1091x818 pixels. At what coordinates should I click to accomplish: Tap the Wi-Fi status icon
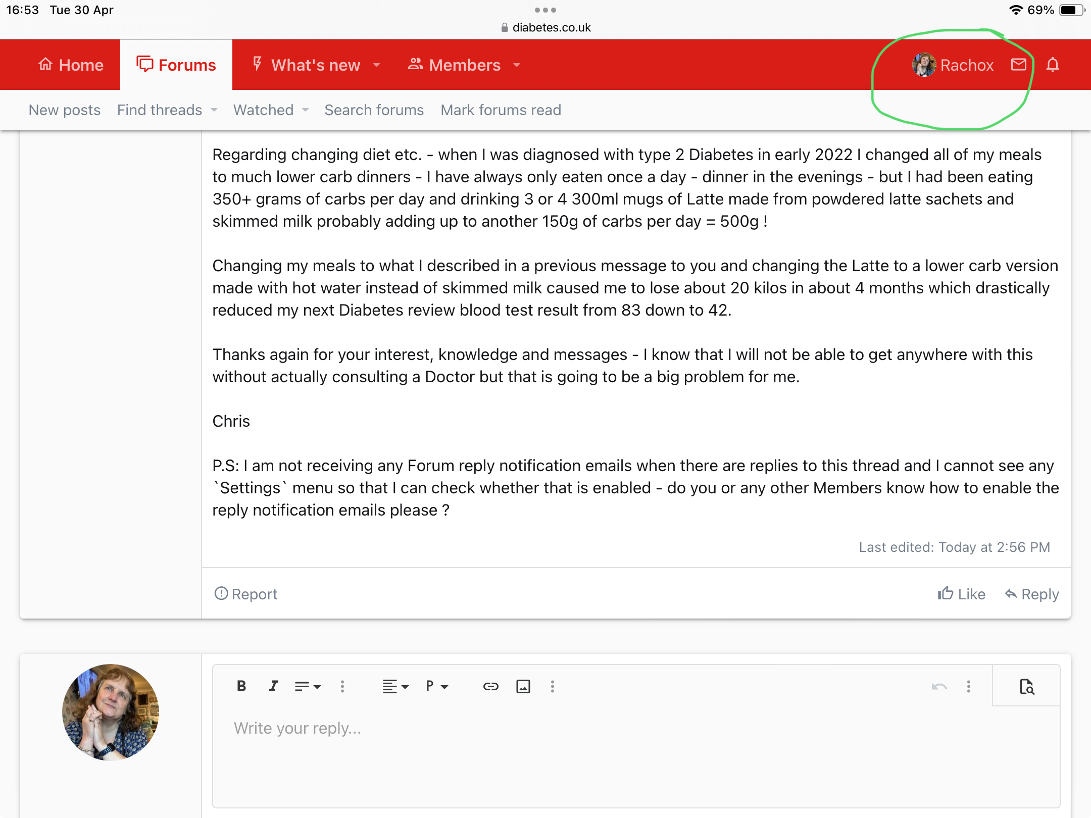point(1016,10)
